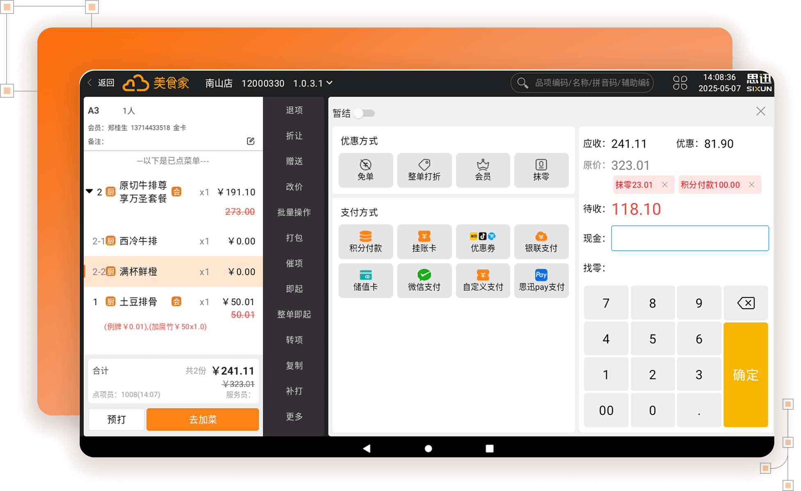This screenshot has height=491, width=801.
Task: Tap keypad digit 9
Action: [x=699, y=303]
